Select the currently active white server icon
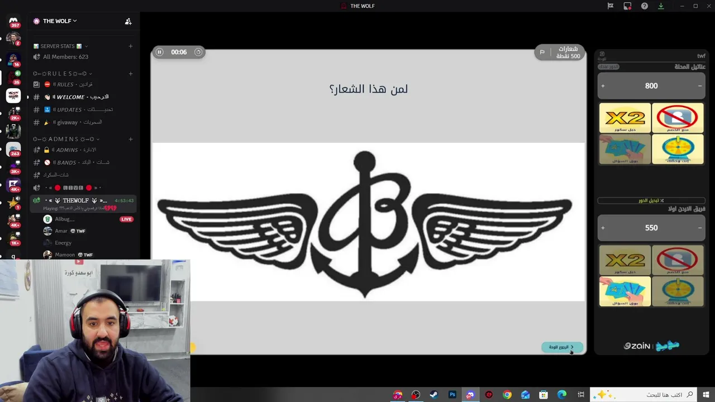This screenshot has width=715, height=402. [13, 95]
